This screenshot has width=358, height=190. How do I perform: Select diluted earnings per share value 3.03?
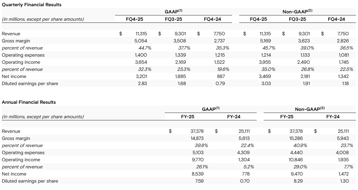coord(266,84)
